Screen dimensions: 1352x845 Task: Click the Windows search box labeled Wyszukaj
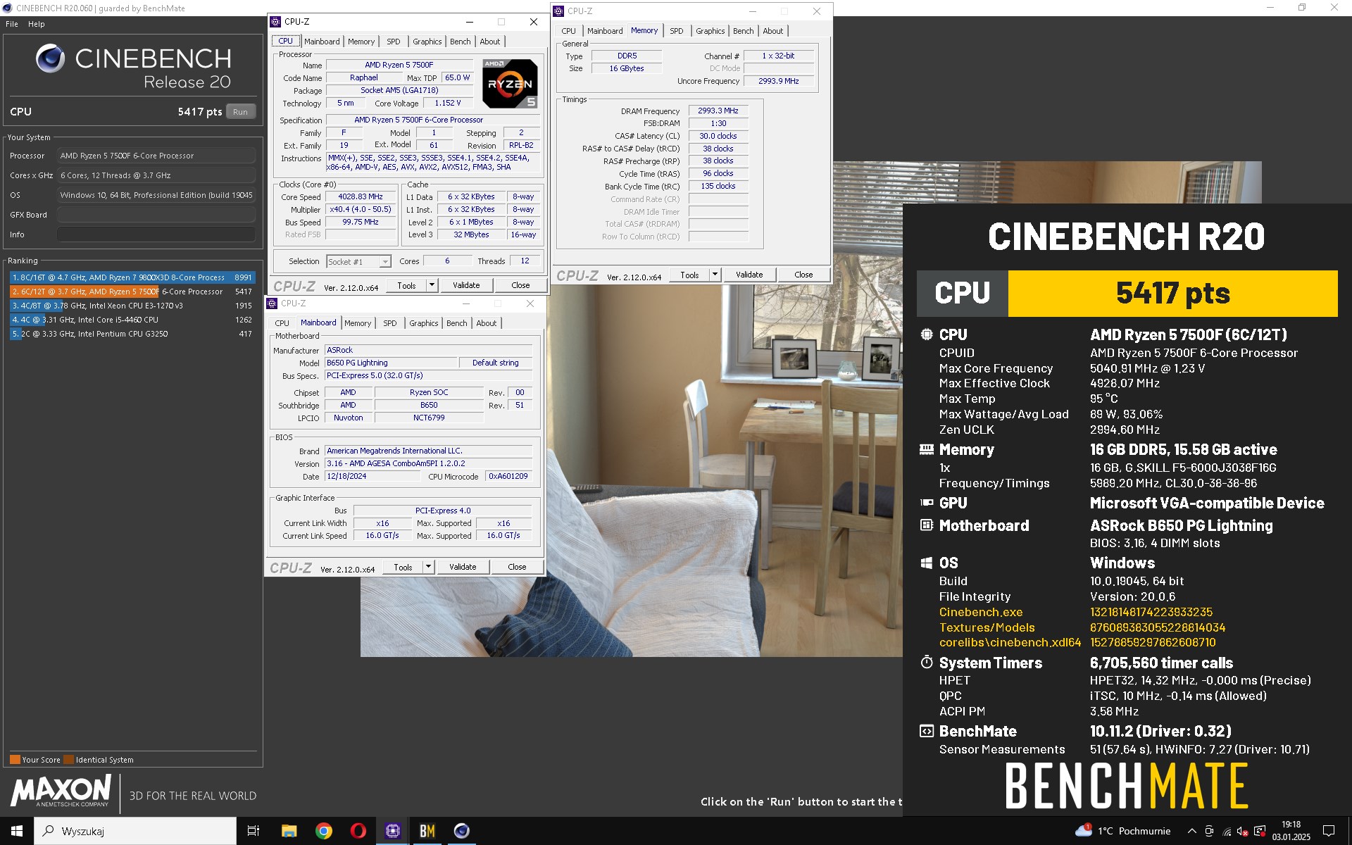[x=135, y=831]
